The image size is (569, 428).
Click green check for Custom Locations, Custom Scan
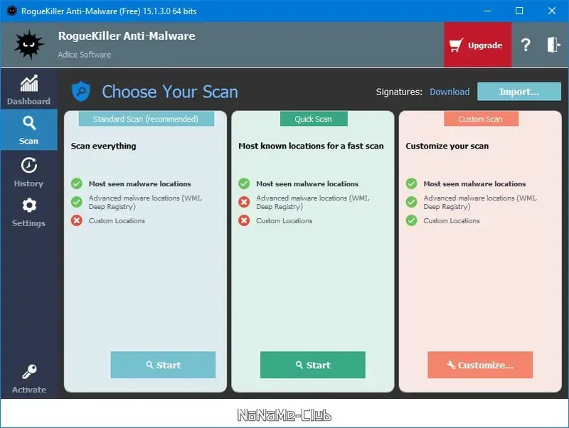pos(412,220)
